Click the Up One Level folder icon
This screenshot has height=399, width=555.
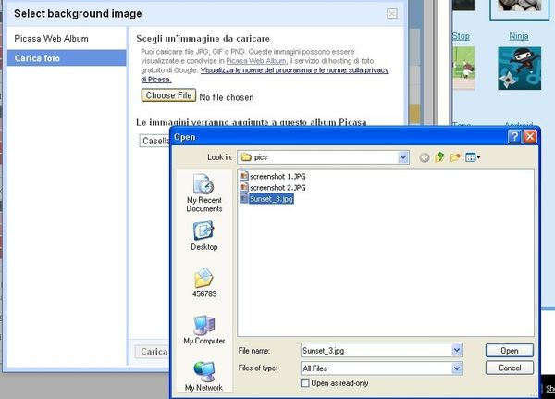[440, 157]
